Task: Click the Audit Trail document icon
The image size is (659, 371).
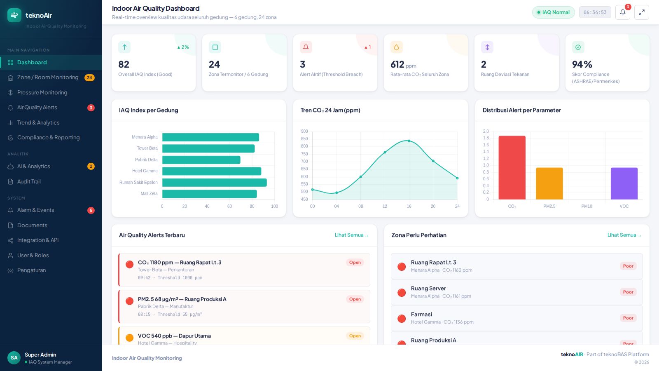Action: click(x=11, y=182)
